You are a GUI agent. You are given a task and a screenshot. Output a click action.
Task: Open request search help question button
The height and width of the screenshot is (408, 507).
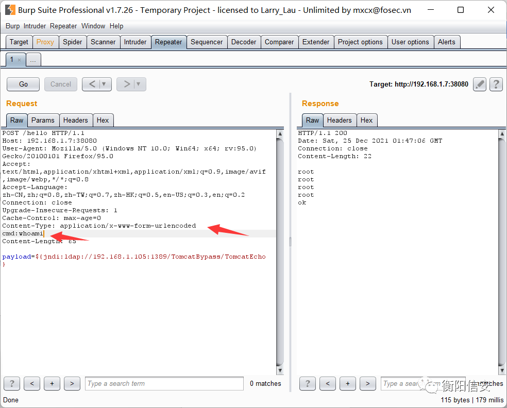[12, 384]
